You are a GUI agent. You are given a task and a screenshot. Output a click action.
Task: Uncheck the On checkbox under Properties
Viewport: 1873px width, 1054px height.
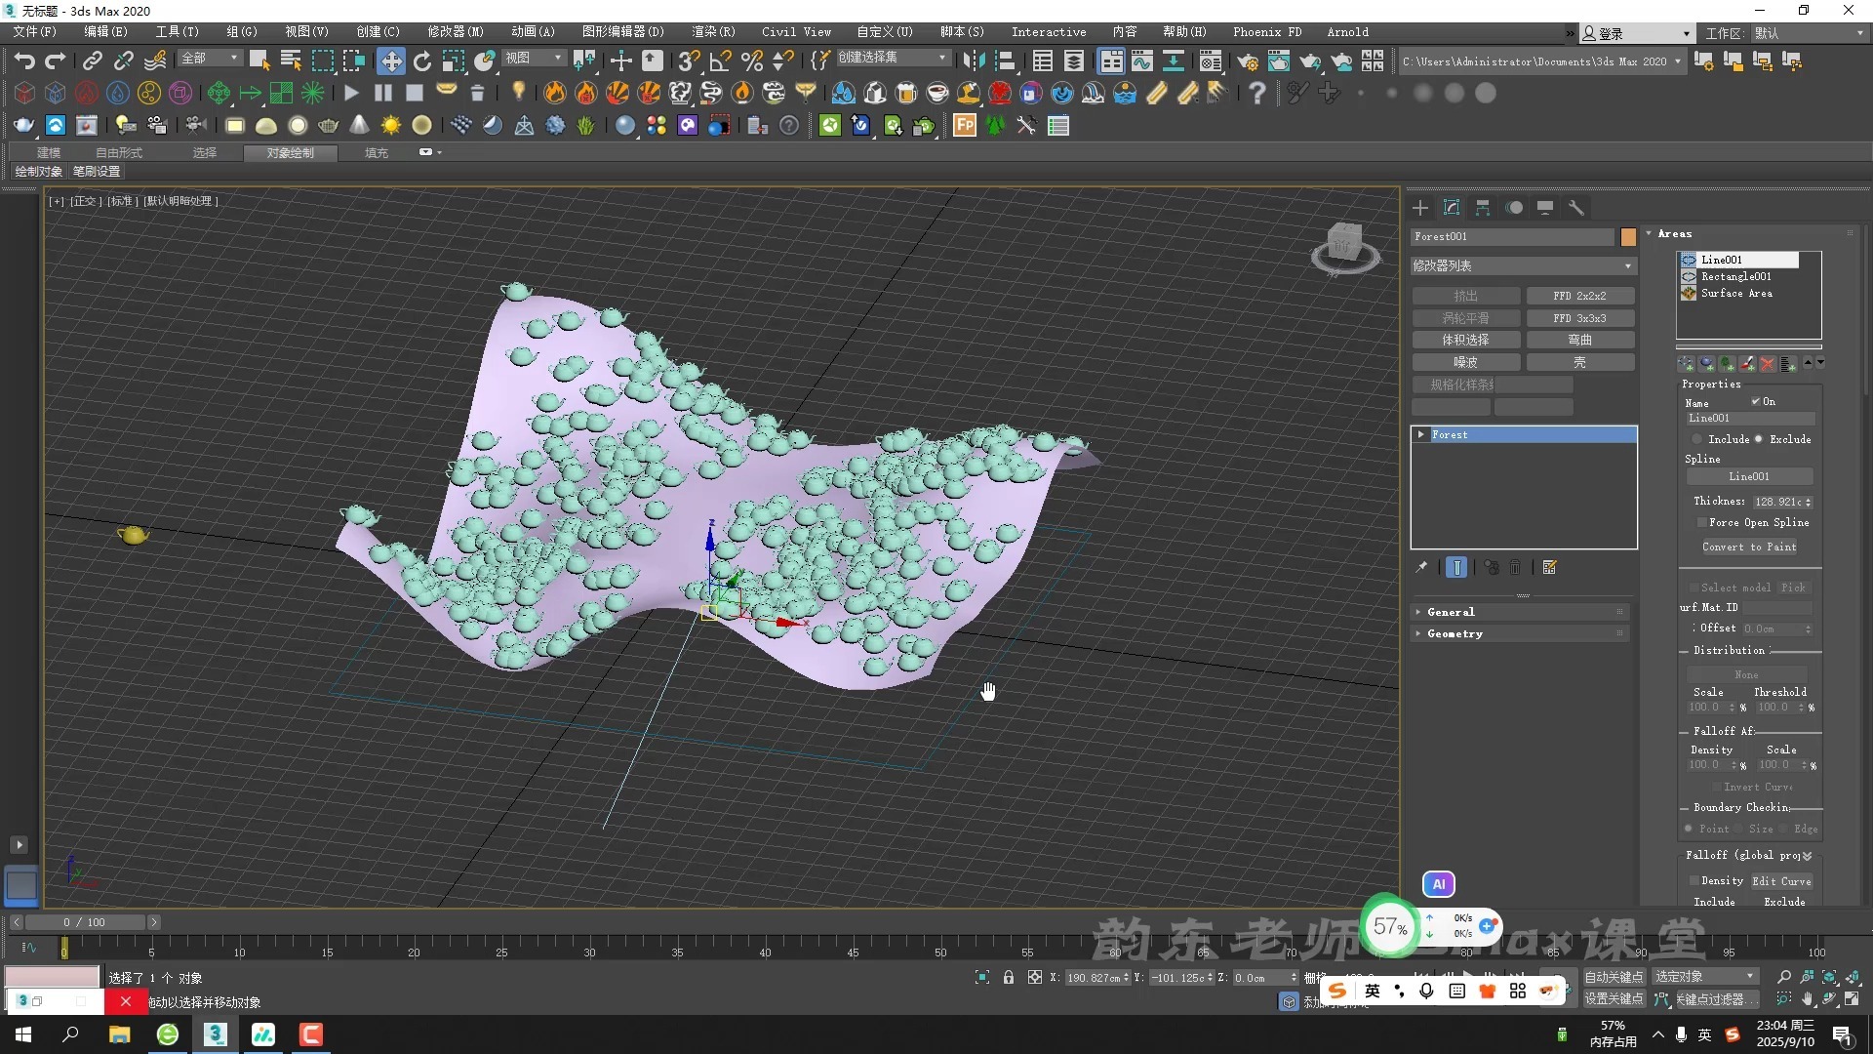click(1755, 401)
